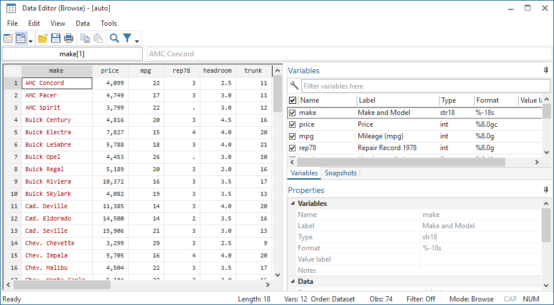Click the Notes property row

pyautogui.click(x=419, y=270)
